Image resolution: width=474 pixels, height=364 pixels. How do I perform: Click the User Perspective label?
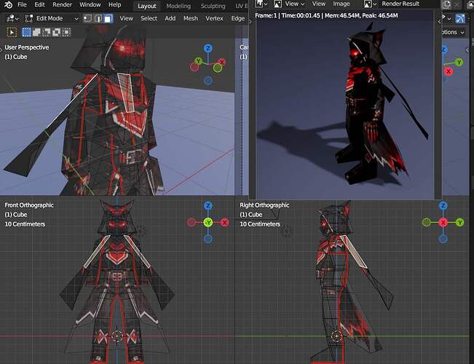[x=27, y=47]
